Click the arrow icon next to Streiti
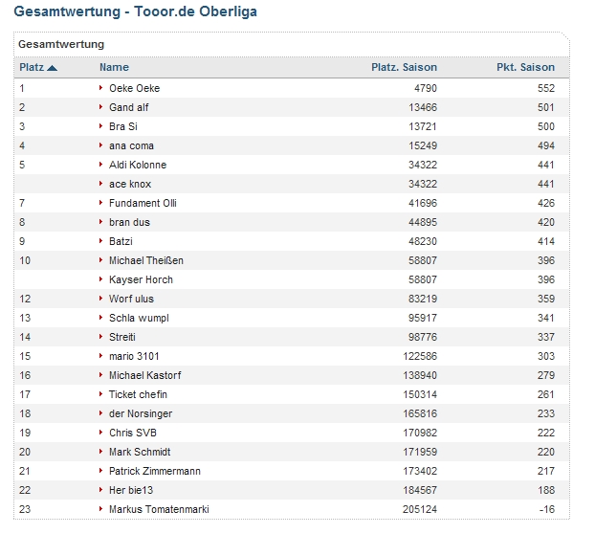595x534 pixels. click(x=101, y=337)
